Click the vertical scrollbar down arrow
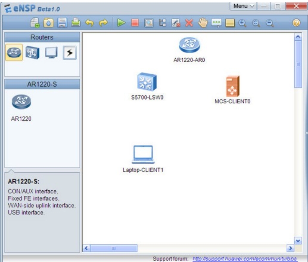This screenshot has width=308, height=262. tap(298, 241)
